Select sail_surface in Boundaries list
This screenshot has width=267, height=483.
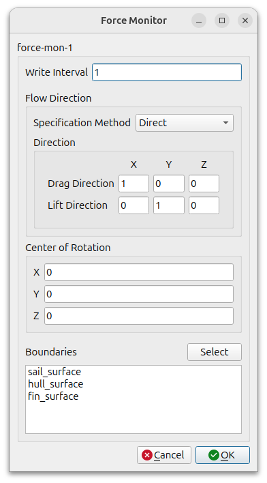(x=54, y=372)
